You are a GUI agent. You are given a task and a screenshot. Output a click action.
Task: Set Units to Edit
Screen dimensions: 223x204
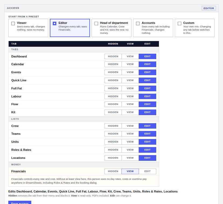pos(147,142)
